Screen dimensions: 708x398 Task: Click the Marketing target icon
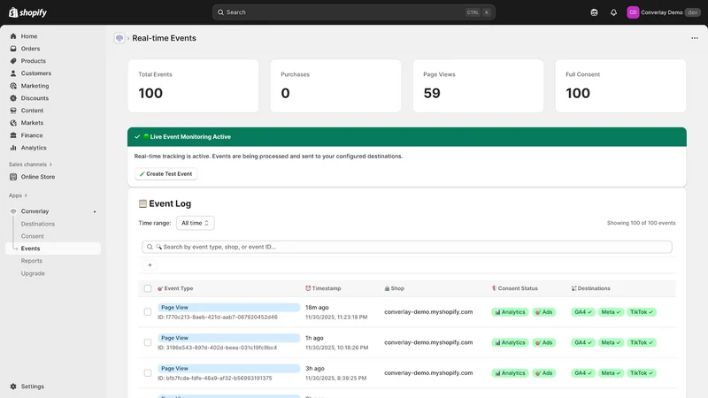point(13,86)
